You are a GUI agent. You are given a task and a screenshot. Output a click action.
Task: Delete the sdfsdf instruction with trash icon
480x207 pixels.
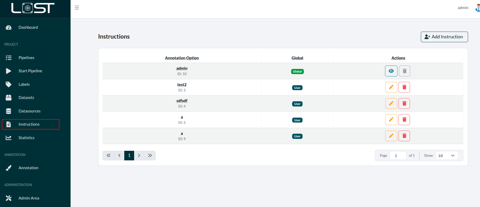pos(404,104)
